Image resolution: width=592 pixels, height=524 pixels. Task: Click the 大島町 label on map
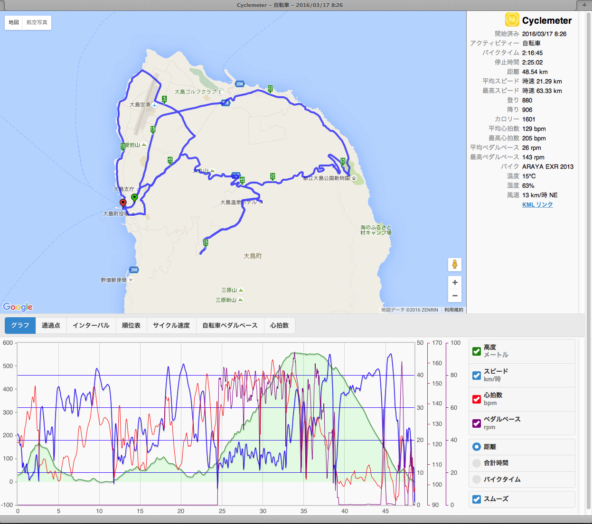(x=253, y=256)
